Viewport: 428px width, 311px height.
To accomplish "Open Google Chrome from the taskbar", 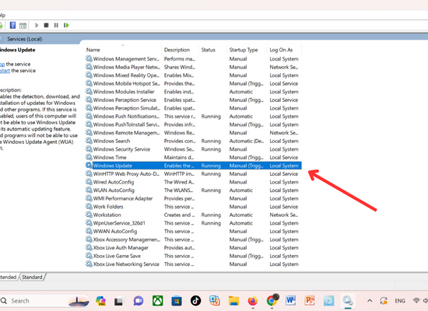I will (x=272, y=300).
